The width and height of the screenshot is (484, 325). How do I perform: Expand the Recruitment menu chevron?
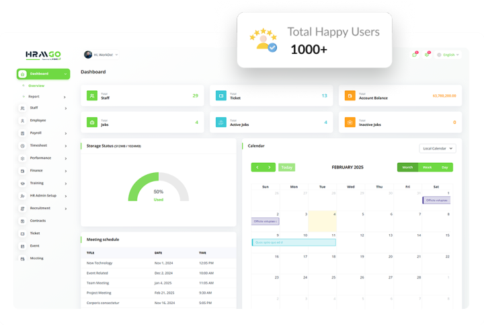pyautogui.click(x=66, y=209)
